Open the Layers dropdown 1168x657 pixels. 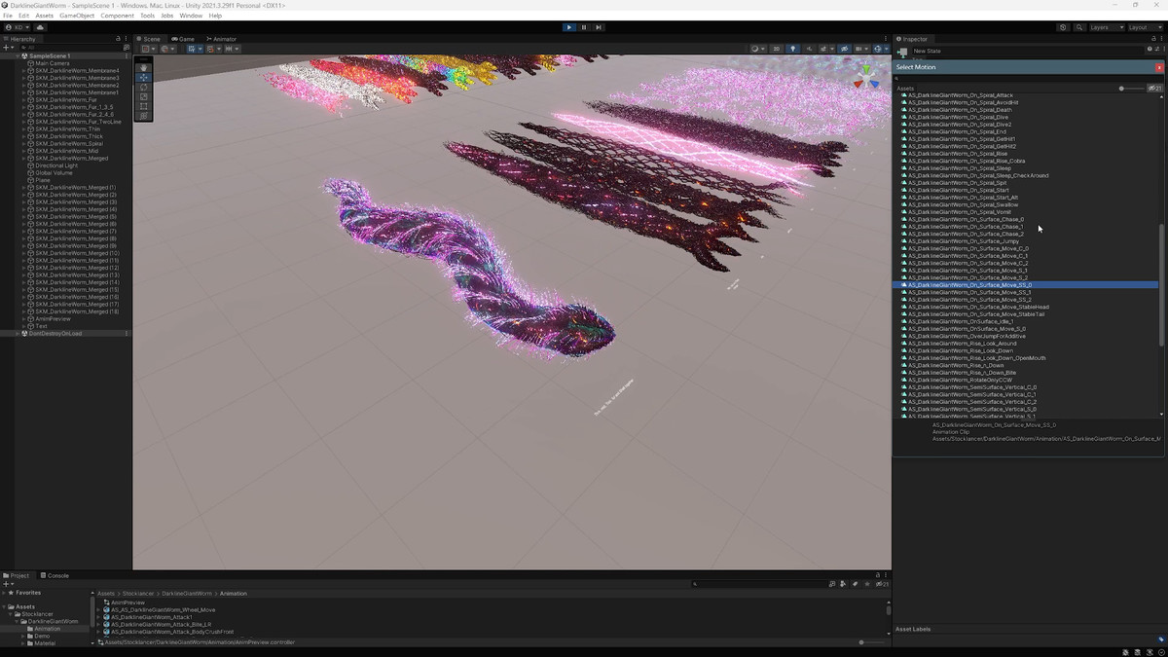tap(1104, 27)
